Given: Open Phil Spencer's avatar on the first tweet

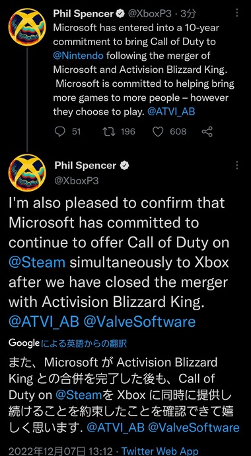Looking at the screenshot, I should coord(27,27).
